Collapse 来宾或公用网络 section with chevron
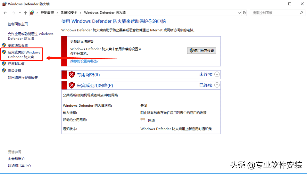Screen dimensions: 307x174 217,85
